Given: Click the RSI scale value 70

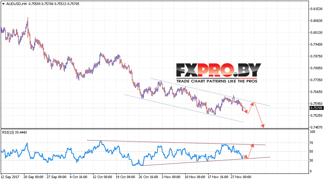Looking at the screenshot, I should [x=312, y=143].
